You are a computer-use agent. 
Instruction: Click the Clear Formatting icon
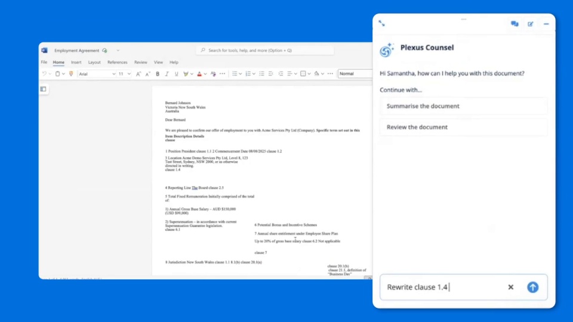[214, 74]
